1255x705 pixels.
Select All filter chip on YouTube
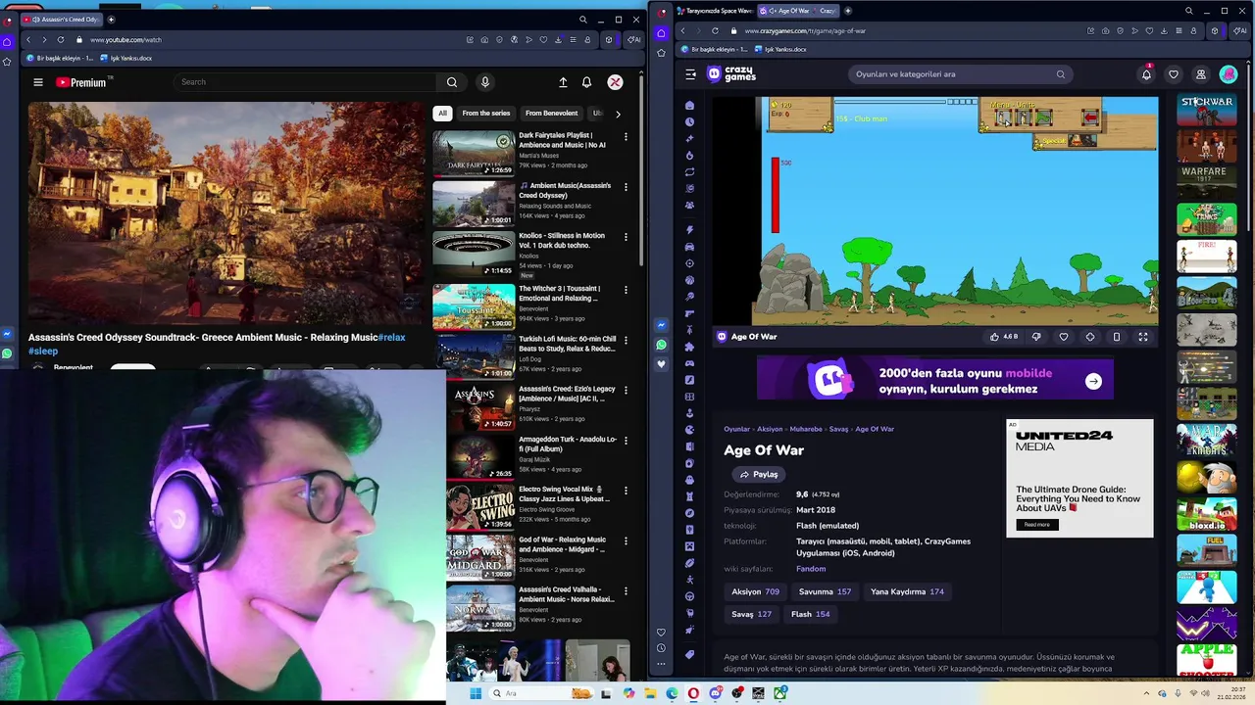442,114
